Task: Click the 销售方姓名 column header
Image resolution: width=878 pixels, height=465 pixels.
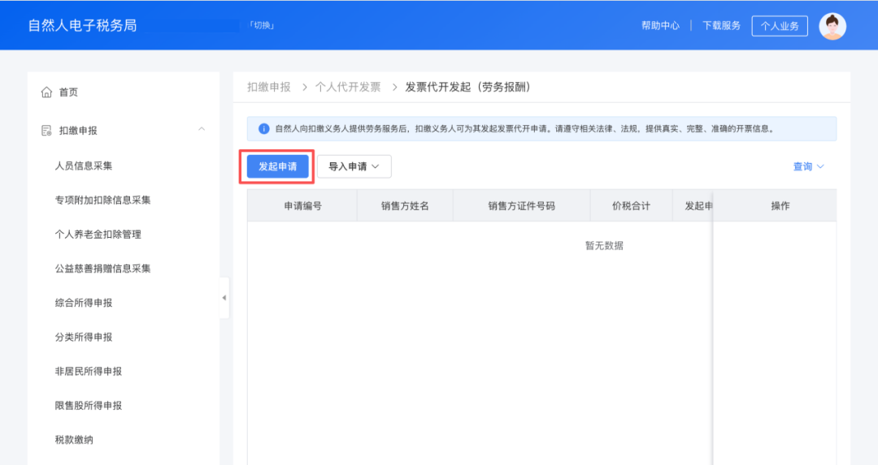Action: pos(405,205)
